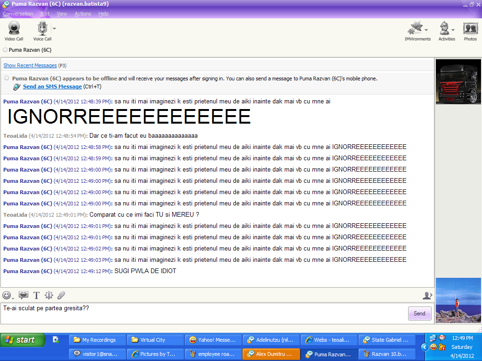Switch to visitor1@sna taskbar button
482x361 pixels.
(98, 354)
